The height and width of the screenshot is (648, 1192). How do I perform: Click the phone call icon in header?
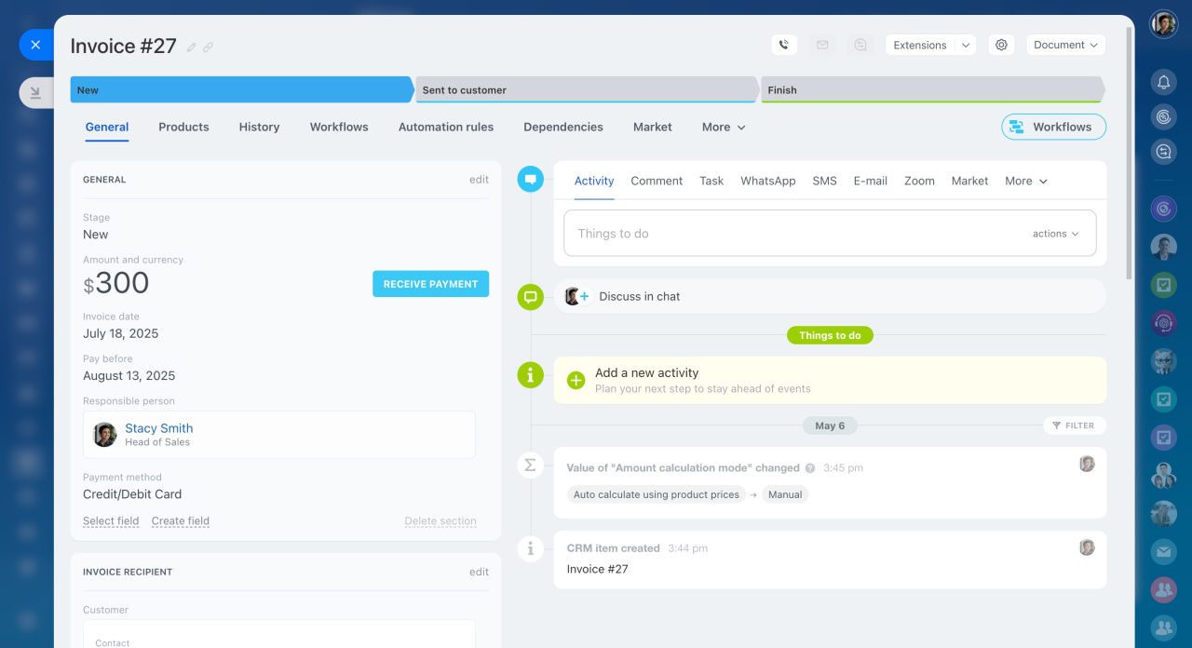click(784, 45)
